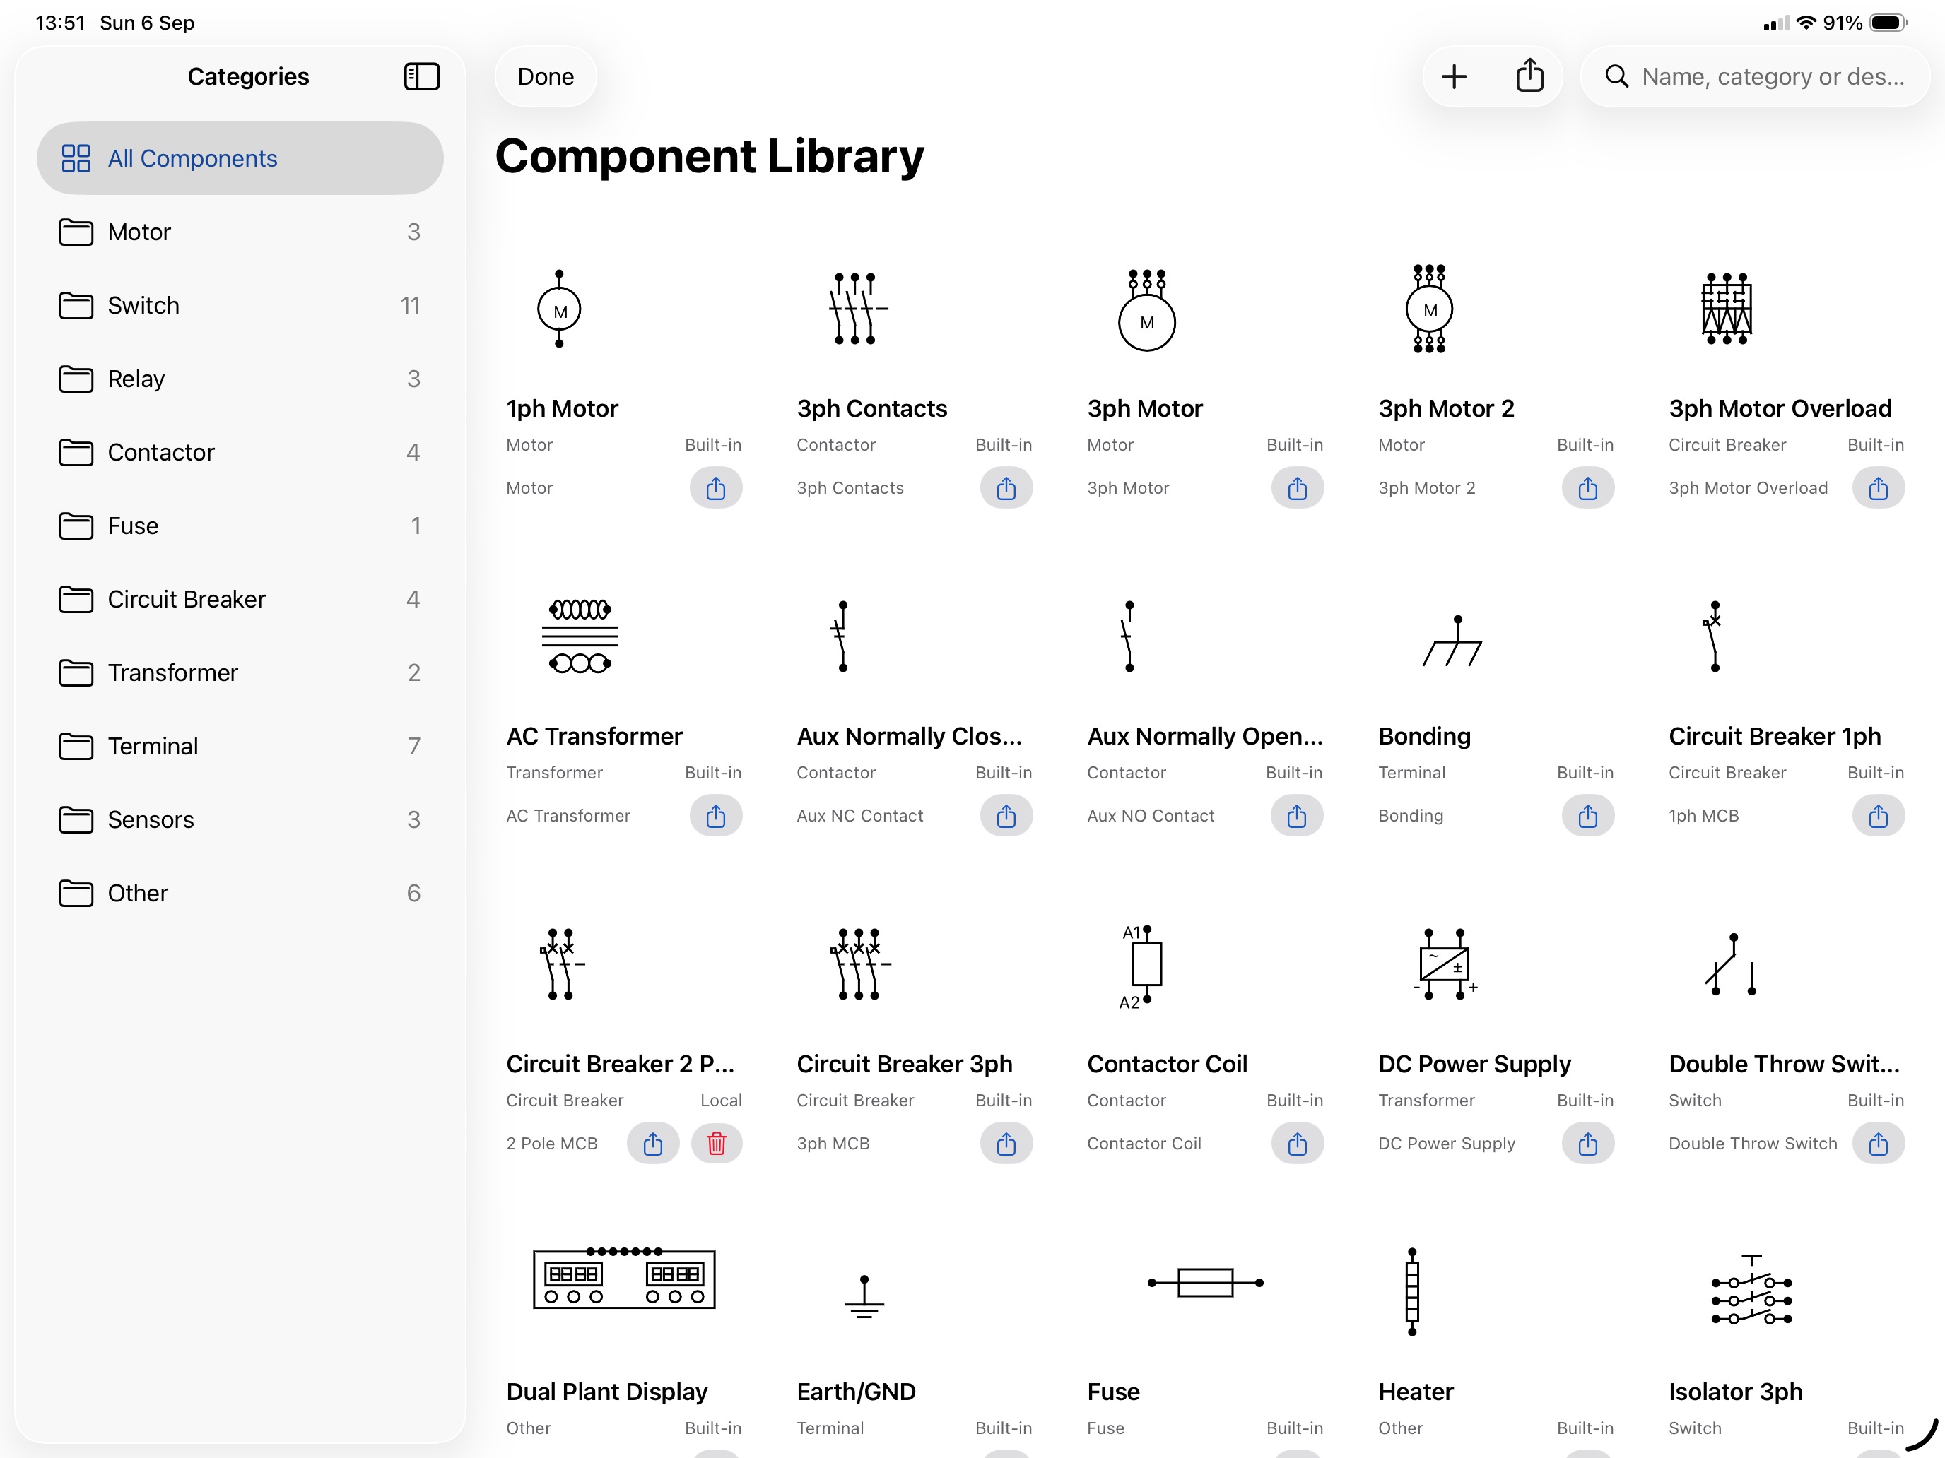Viewport: 1945px width, 1458px height.
Task: Open the Motor category
Action: pyautogui.click(x=240, y=232)
